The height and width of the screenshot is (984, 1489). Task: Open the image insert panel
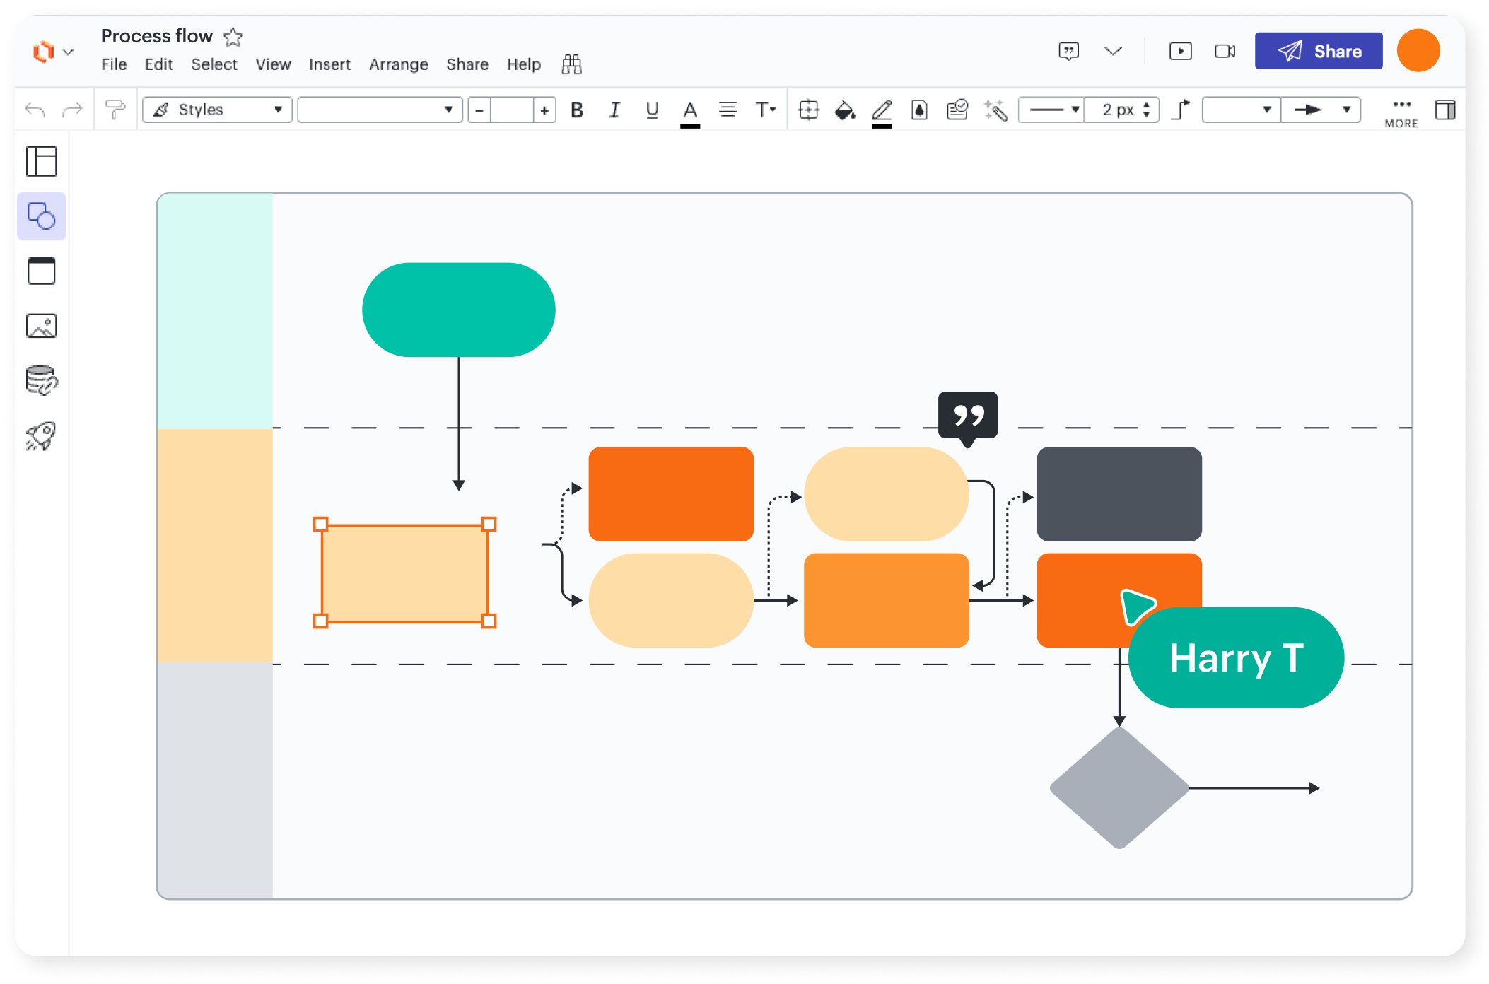pos(42,326)
